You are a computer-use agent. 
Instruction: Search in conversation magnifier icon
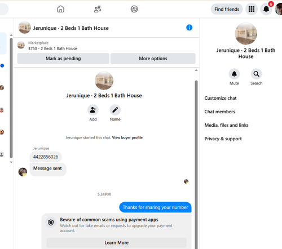coord(256,74)
